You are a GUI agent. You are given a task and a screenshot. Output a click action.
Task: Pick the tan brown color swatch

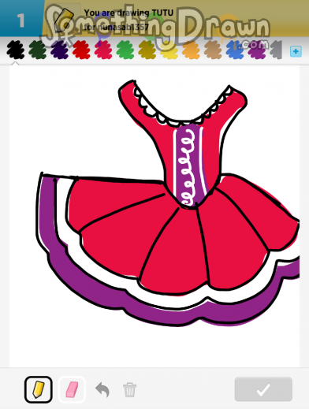pyautogui.click(x=213, y=50)
